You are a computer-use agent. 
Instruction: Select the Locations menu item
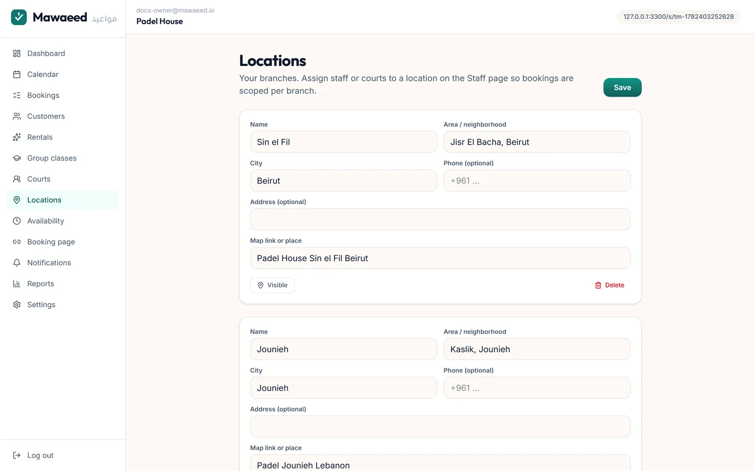click(63, 200)
